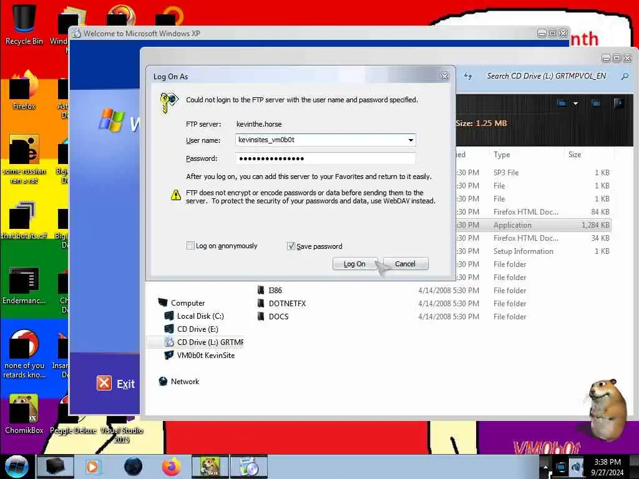
Task: Select the SP3 File row
Action: click(x=533, y=173)
